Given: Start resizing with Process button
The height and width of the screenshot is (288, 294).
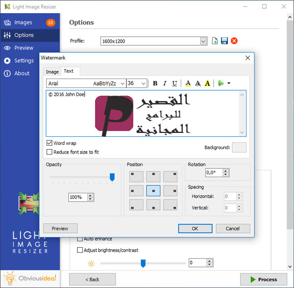Looking at the screenshot, I should (x=264, y=280).
